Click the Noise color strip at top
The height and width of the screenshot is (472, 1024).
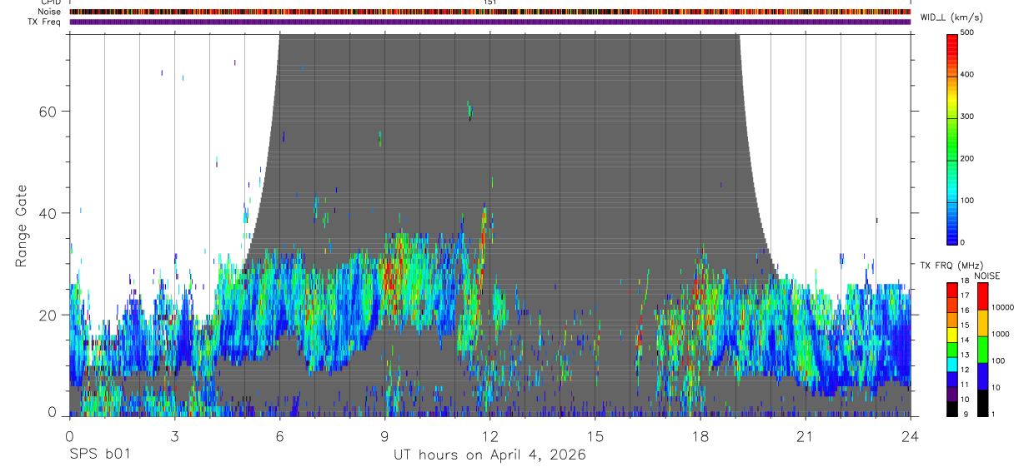click(x=490, y=12)
